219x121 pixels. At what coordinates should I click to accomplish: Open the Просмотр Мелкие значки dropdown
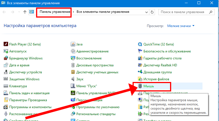[181, 26]
